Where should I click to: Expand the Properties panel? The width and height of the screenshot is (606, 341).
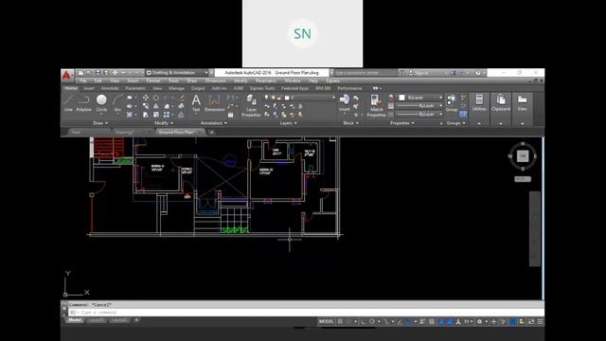coord(401,123)
